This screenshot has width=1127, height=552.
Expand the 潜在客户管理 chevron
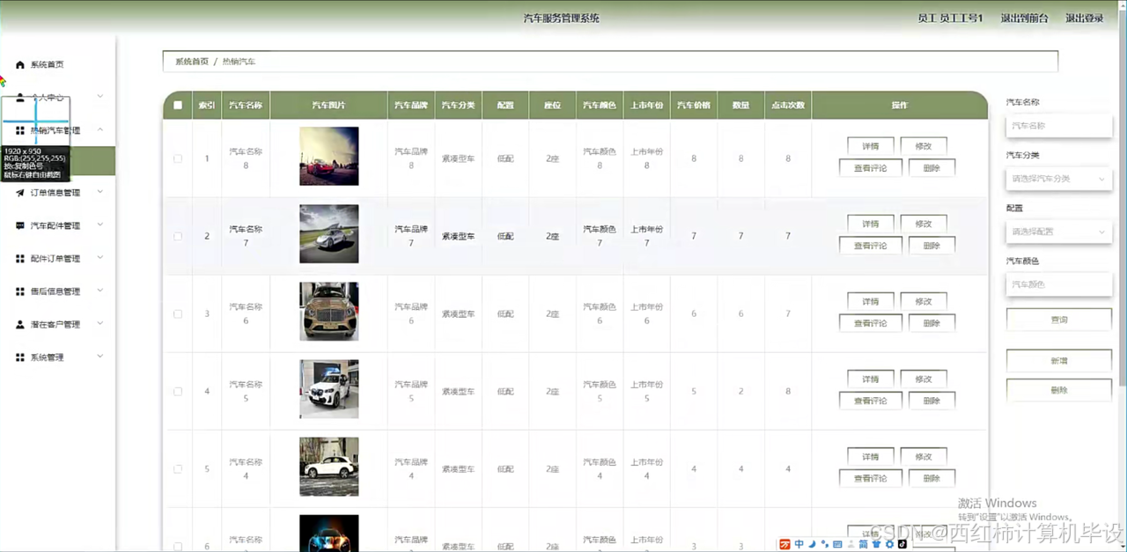click(x=100, y=324)
